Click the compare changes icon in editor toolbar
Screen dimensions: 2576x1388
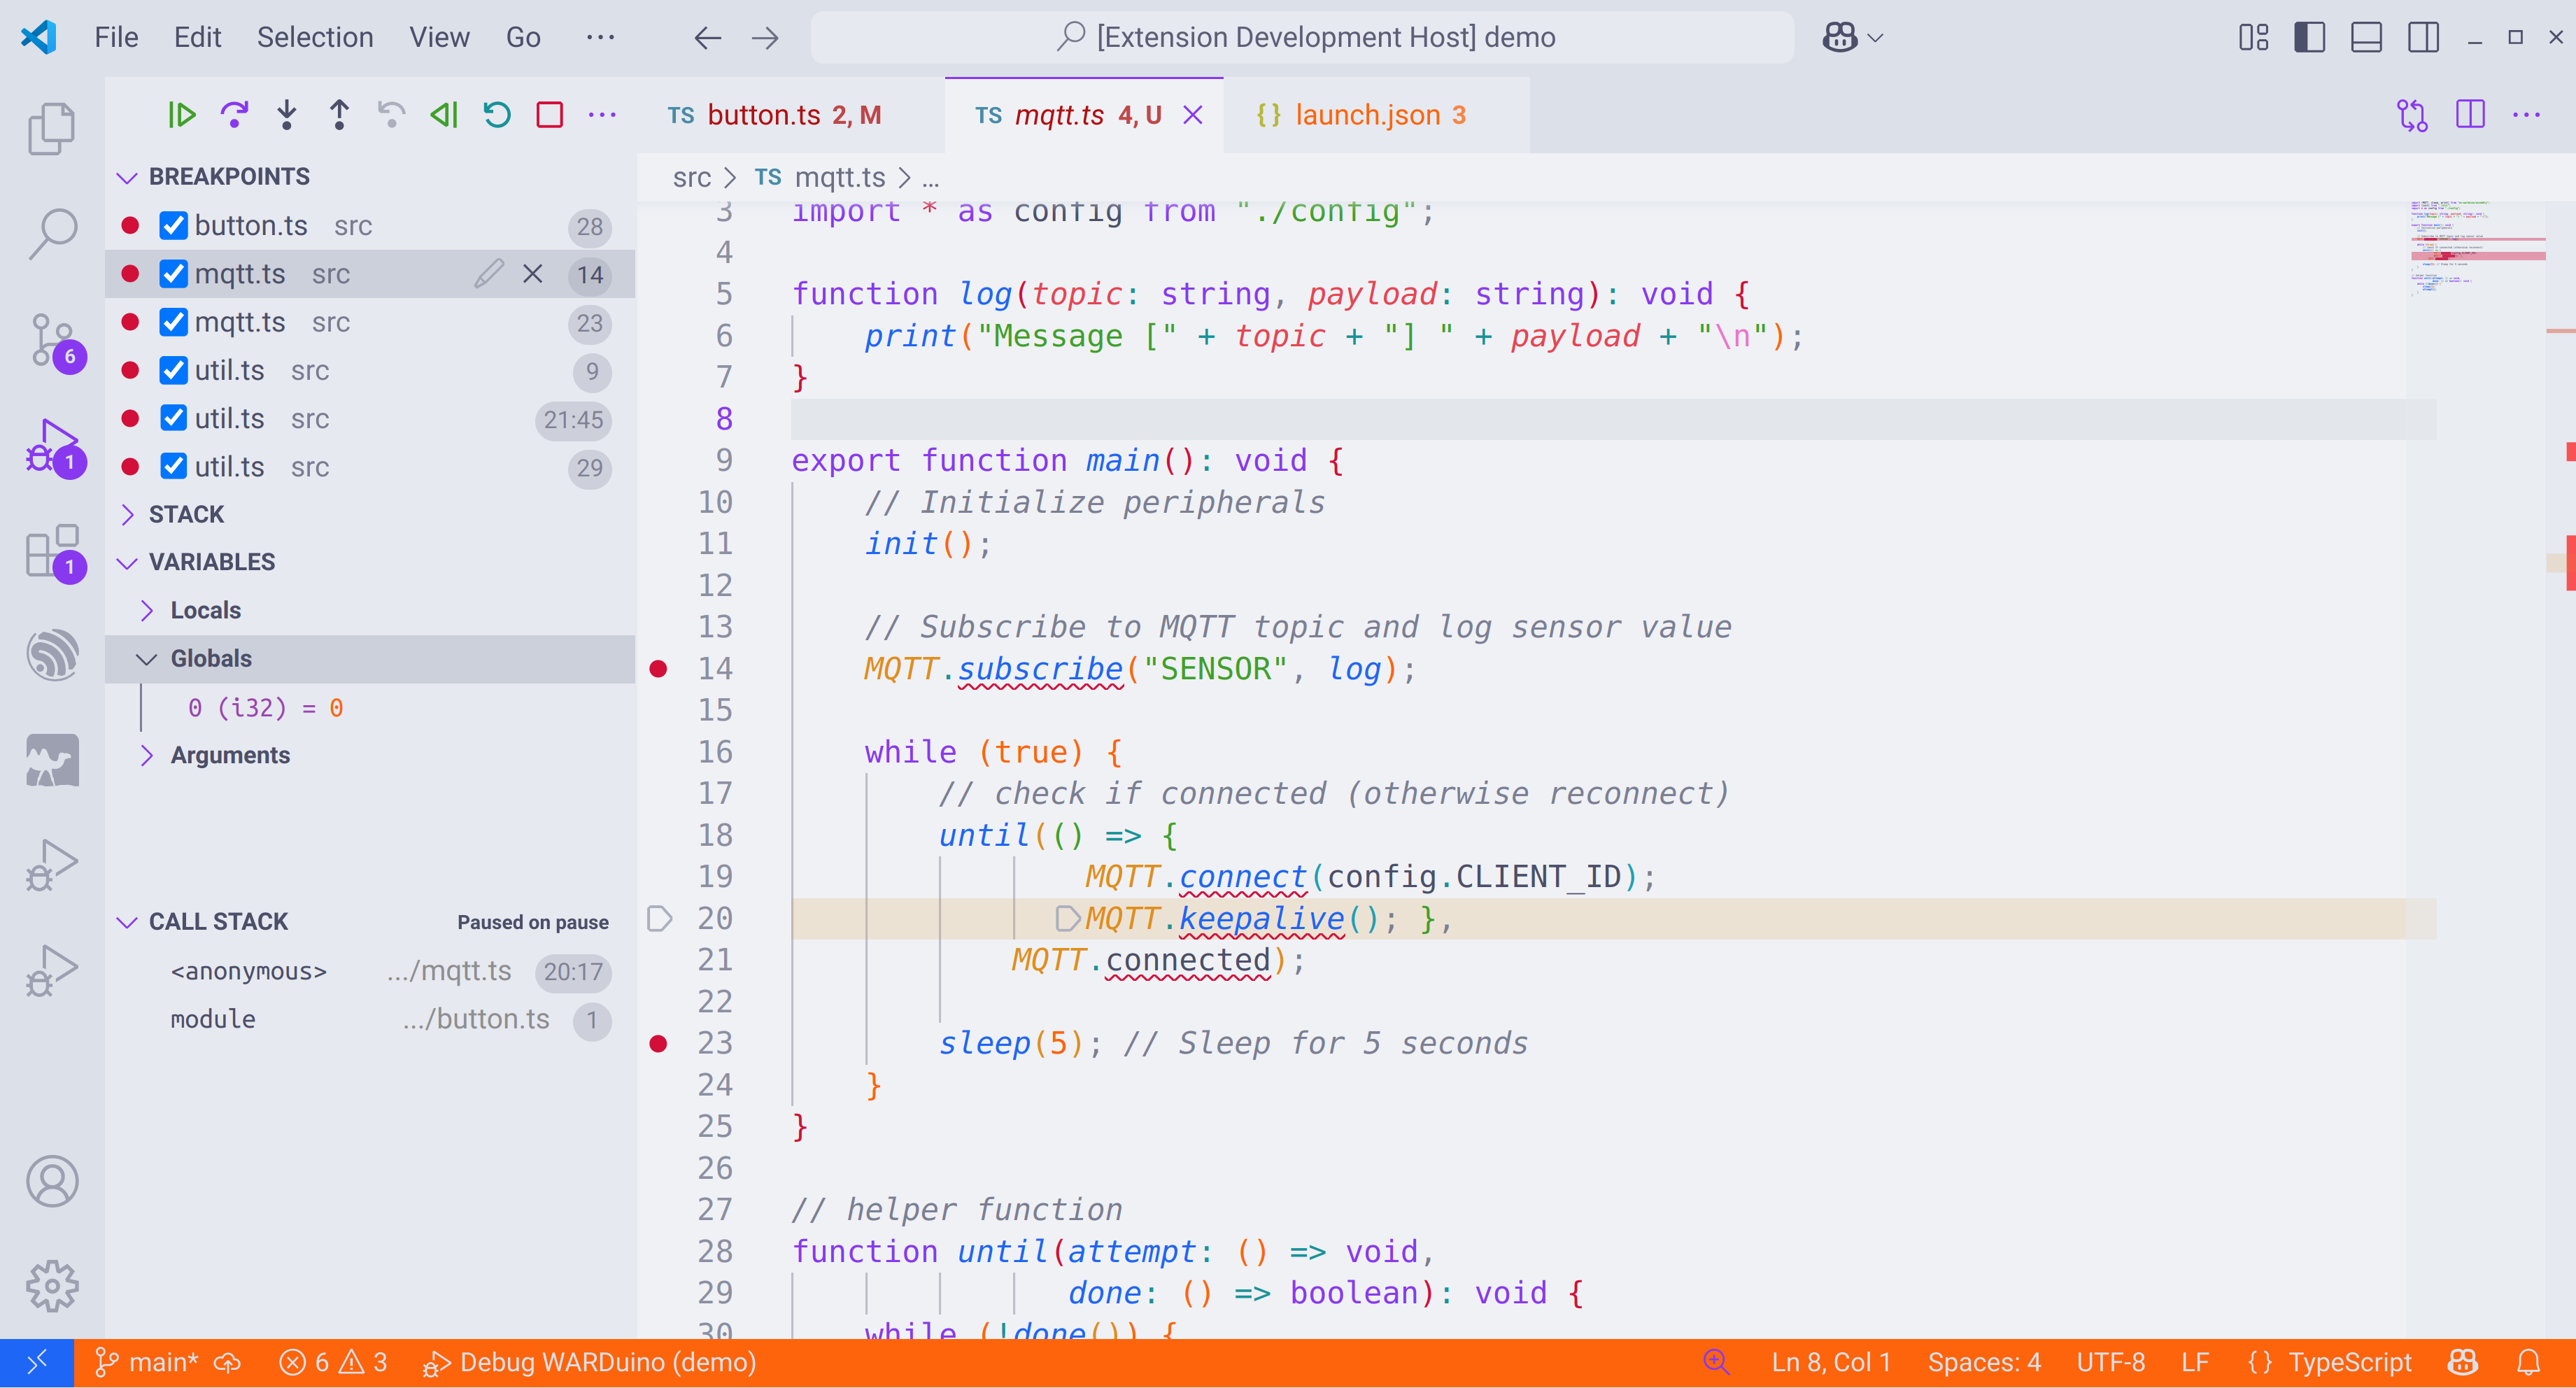[x=2412, y=115]
